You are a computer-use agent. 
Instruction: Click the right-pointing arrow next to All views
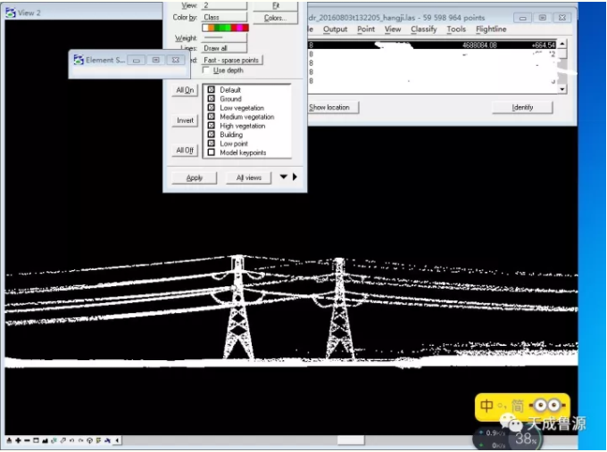pos(295,177)
